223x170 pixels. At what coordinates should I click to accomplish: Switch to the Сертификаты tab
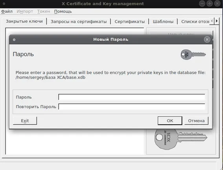[129, 22]
